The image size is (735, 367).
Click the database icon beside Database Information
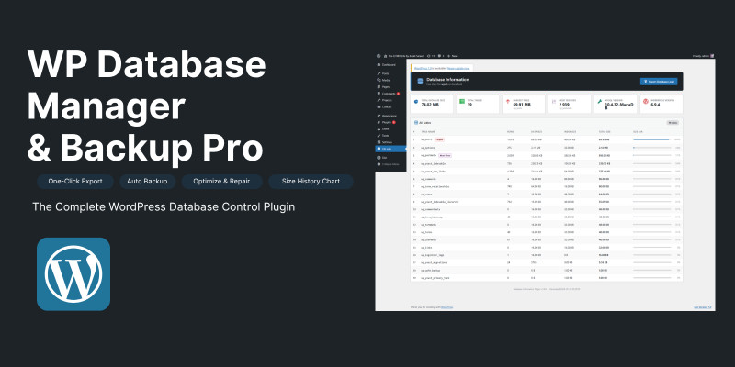pos(420,82)
